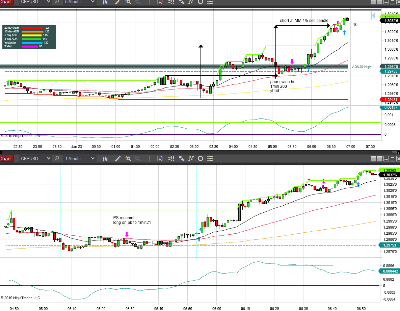The height and width of the screenshot is (311, 400).
Task: Toggle second link button on 1 Minute chart
Action: pos(380,159)
